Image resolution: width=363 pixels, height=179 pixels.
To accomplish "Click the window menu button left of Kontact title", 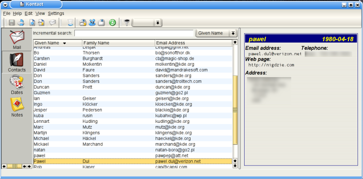I will [5, 5].
